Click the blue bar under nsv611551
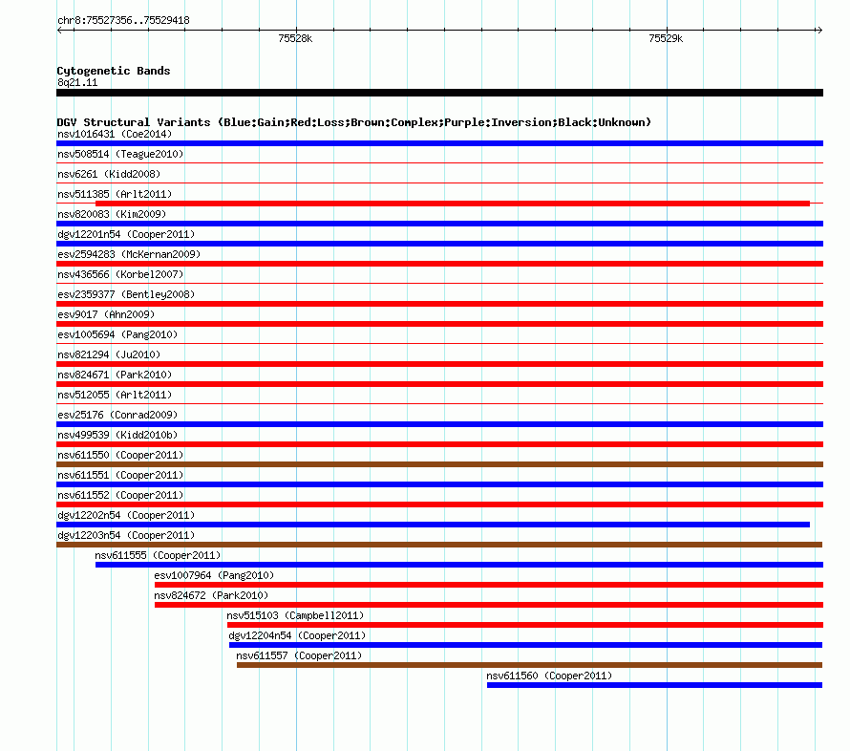The width and height of the screenshot is (850, 751). [x=439, y=484]
